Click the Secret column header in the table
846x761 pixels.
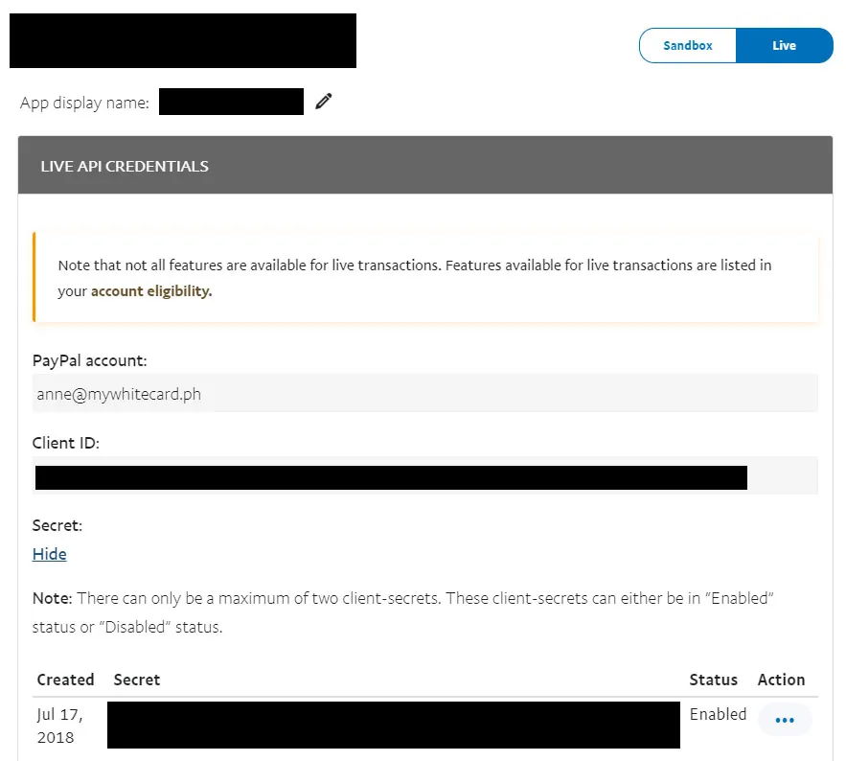click(x=137, y=680)
